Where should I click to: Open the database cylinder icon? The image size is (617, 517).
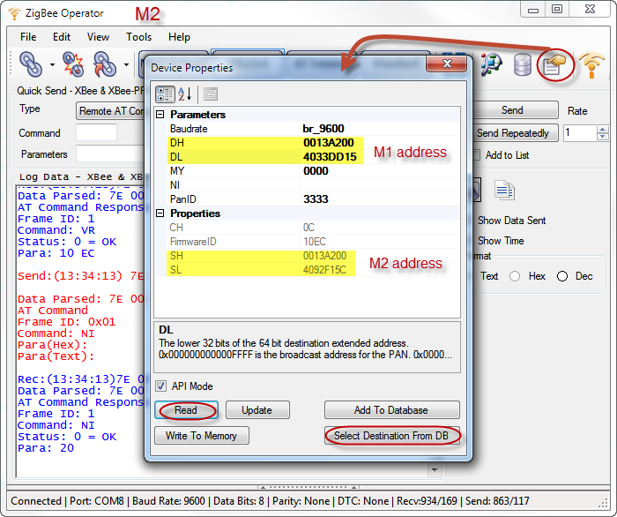pos(522,64)
